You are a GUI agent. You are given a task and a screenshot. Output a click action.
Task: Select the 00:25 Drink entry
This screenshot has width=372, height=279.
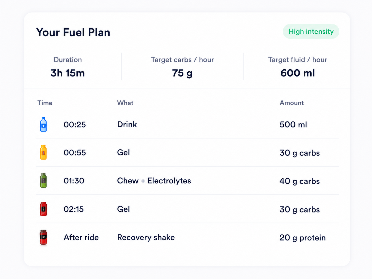click(x=188, y=124)
